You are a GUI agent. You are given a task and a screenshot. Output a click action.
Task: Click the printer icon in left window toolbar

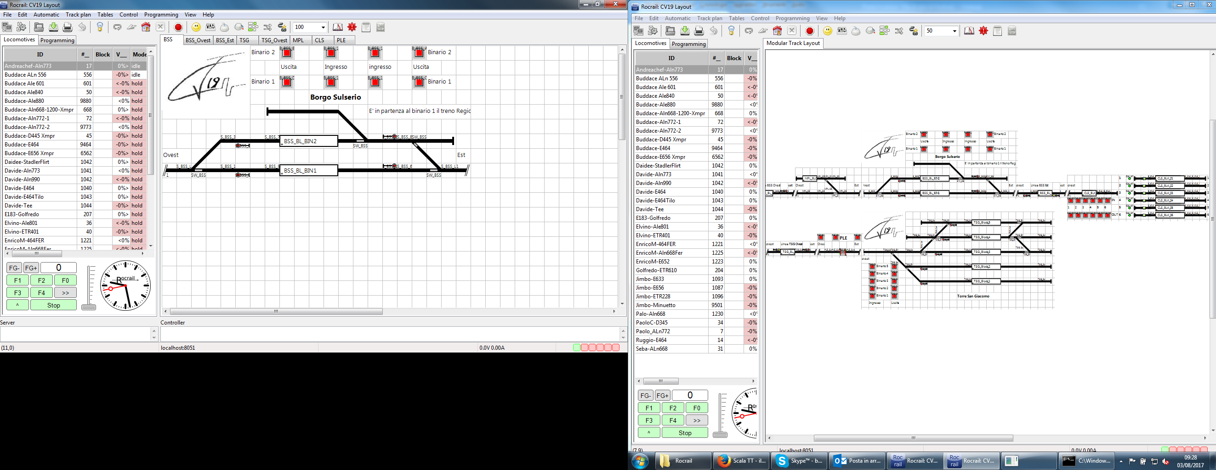(68, 28)
